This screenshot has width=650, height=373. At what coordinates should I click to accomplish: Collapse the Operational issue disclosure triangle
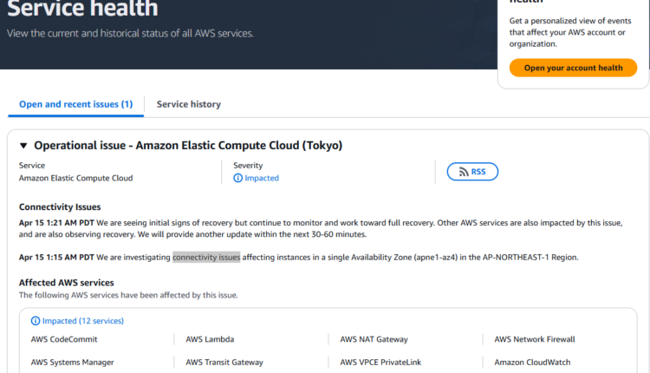(x=23, y=146)
